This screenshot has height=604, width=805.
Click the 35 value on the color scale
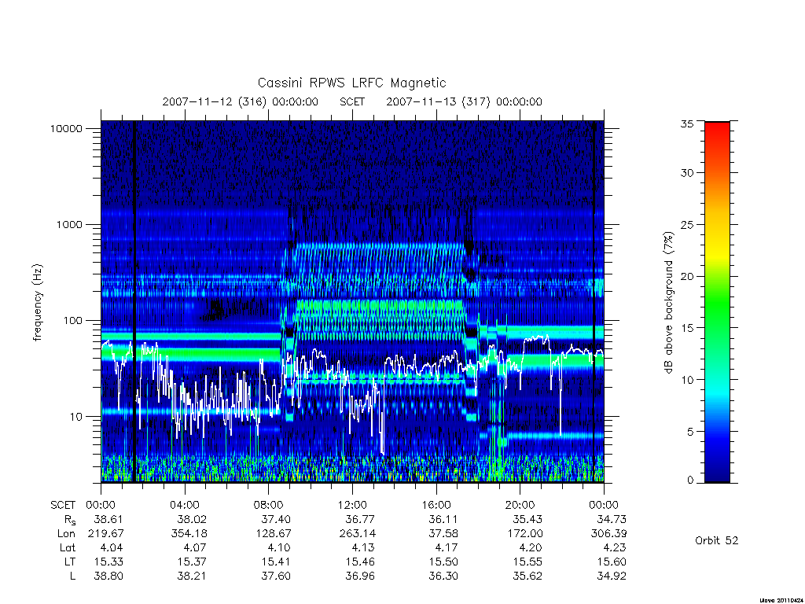686,123
